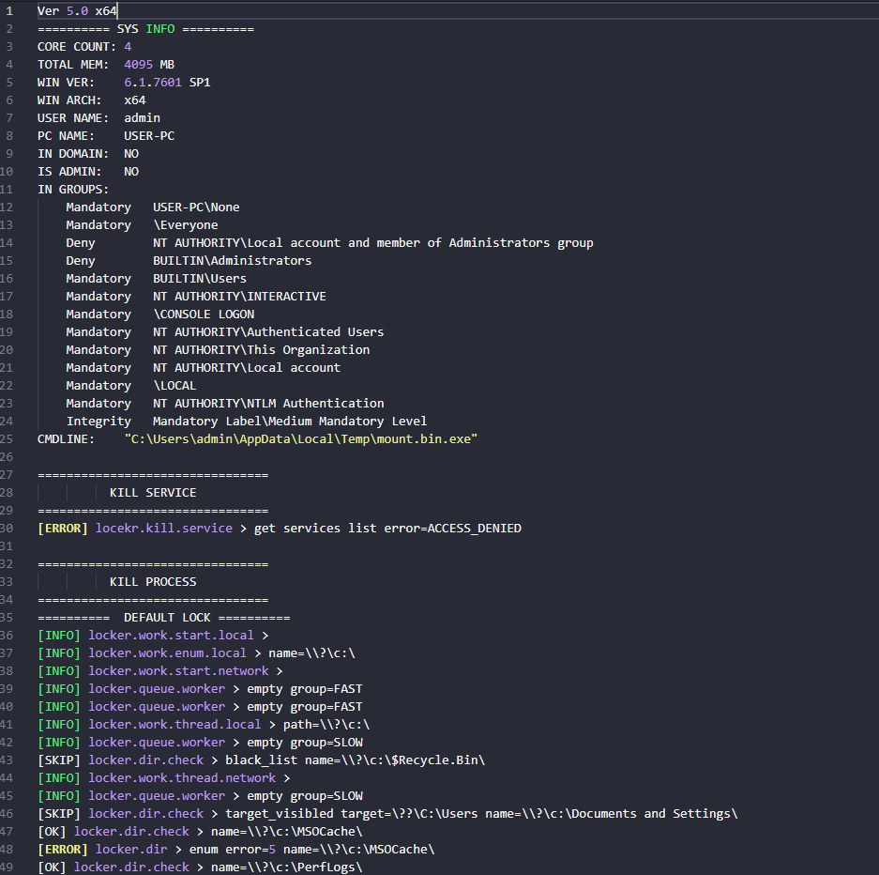Select the "target_visibled" text
The height and width of the screenshot is (875, 879).
[280, 814]
